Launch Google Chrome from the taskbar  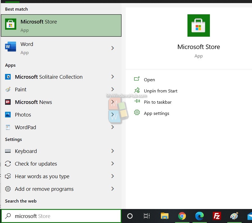pyautogui.click(x=182, y=216)
